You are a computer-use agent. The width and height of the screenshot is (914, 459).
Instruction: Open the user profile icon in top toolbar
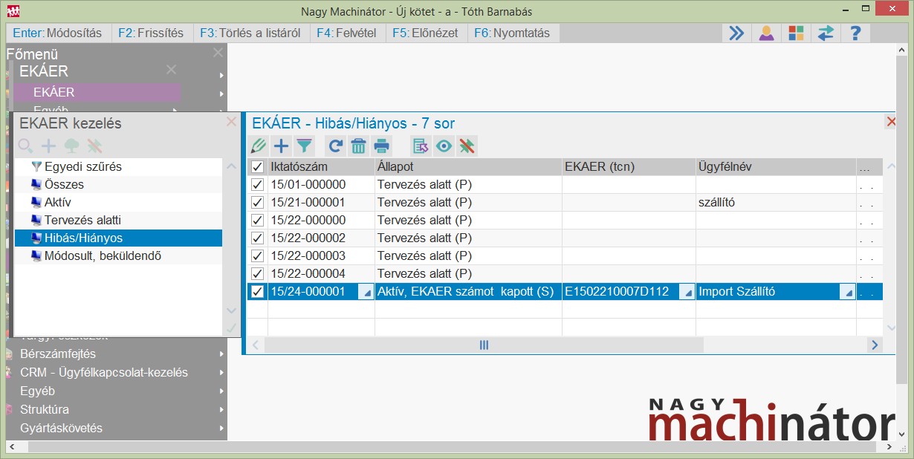tap(766, 33)
